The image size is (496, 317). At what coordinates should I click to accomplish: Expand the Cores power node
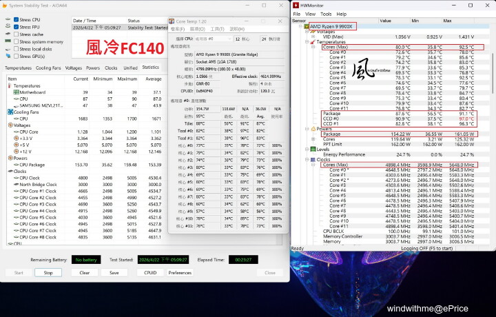[x=313, y=139]
